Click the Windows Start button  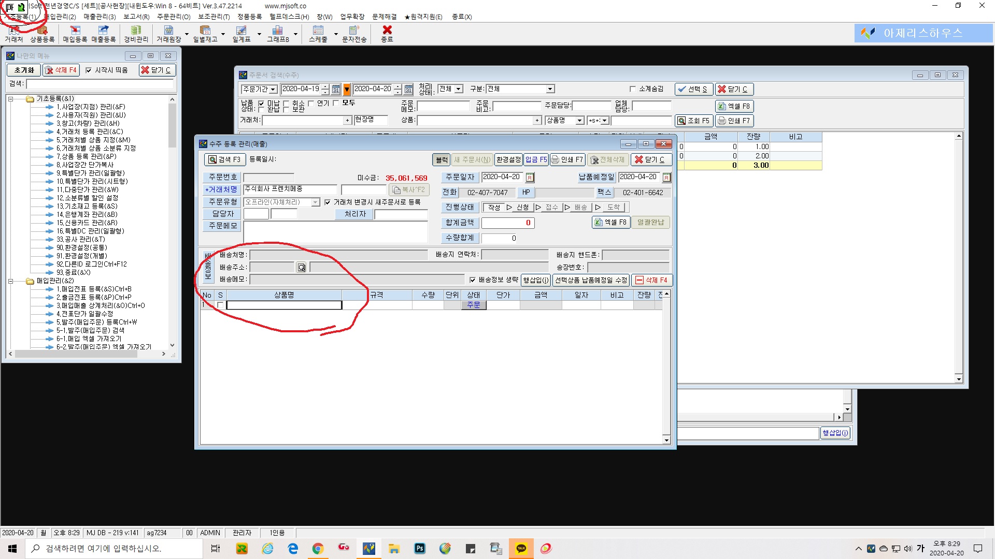[12, 549]
